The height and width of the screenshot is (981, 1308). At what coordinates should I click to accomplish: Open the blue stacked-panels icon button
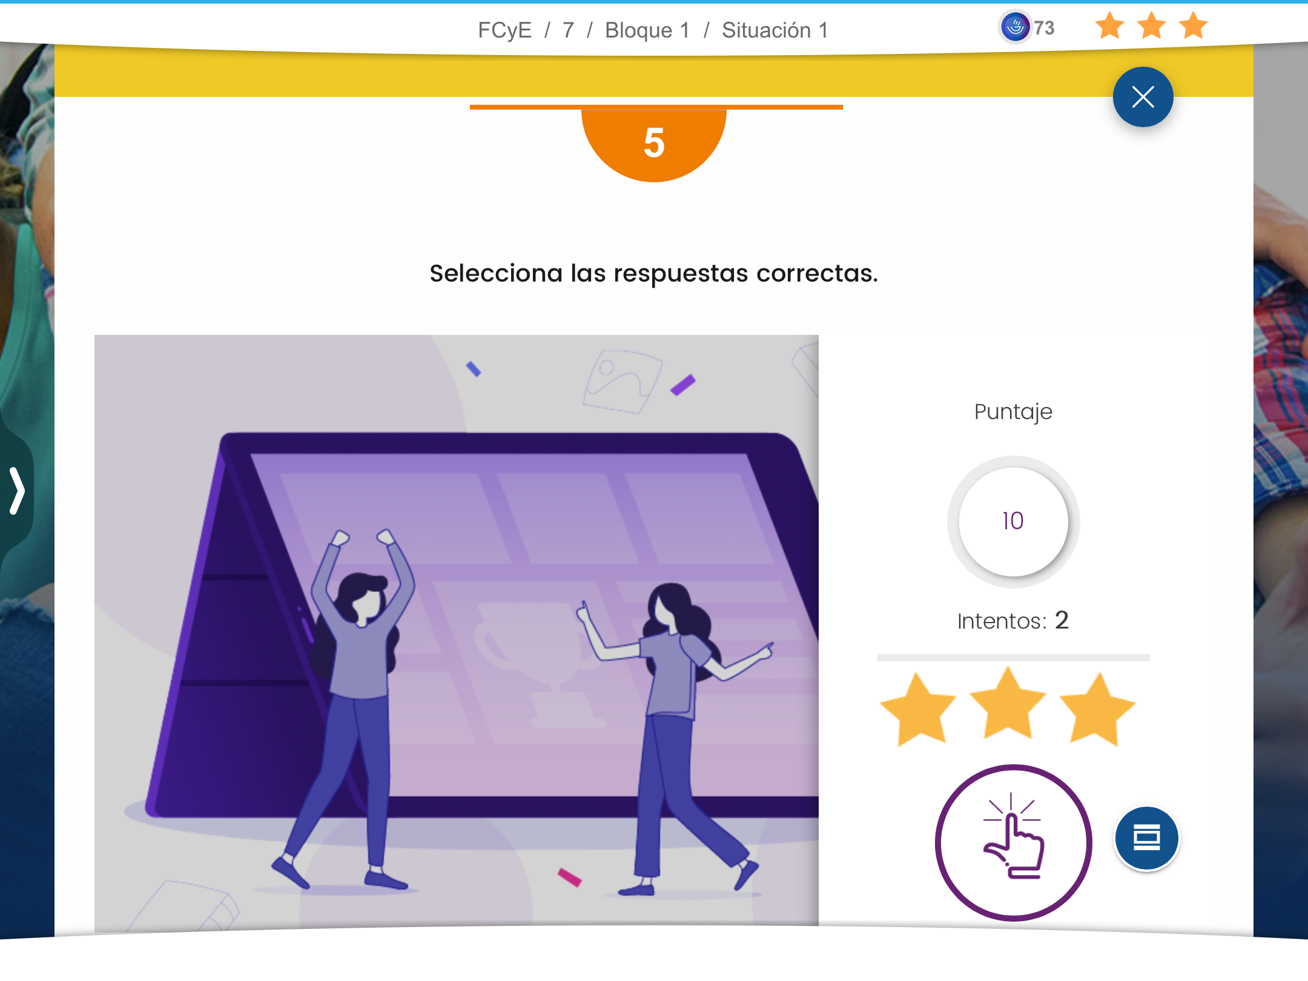pyautogui.click(x=1146, y=838)
